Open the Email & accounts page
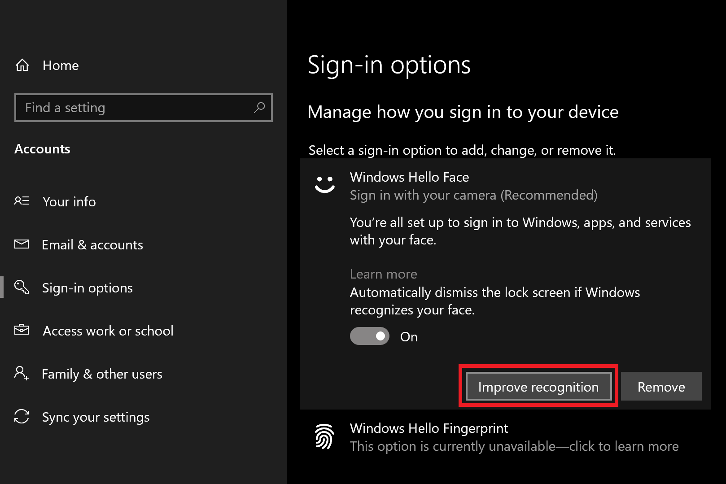Viewport: 726px width, 484px height. pos(92,245)
